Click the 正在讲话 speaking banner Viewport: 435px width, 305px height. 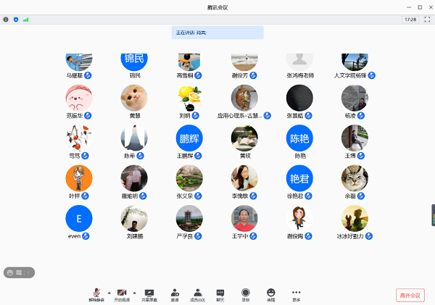pyautogui.click(x=217, y=33)
